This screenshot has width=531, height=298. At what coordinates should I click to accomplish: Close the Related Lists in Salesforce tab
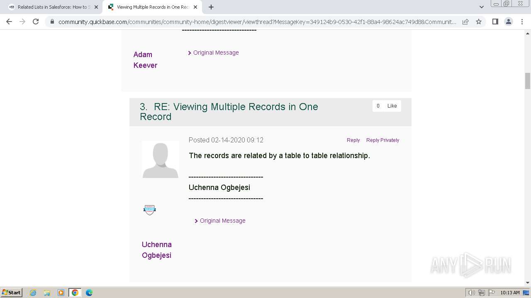[x=96, y=7]
